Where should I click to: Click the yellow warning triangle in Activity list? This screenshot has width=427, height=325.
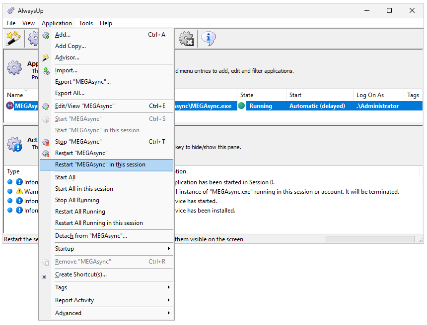tap(19, 191)
